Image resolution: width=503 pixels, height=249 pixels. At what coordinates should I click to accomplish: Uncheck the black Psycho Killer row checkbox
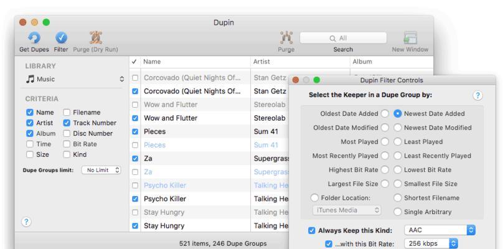135,199
